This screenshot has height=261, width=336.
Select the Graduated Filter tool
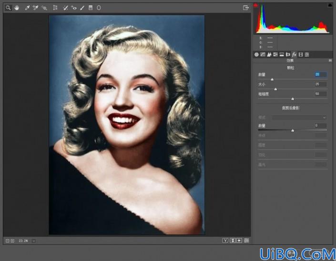(91, 8)
